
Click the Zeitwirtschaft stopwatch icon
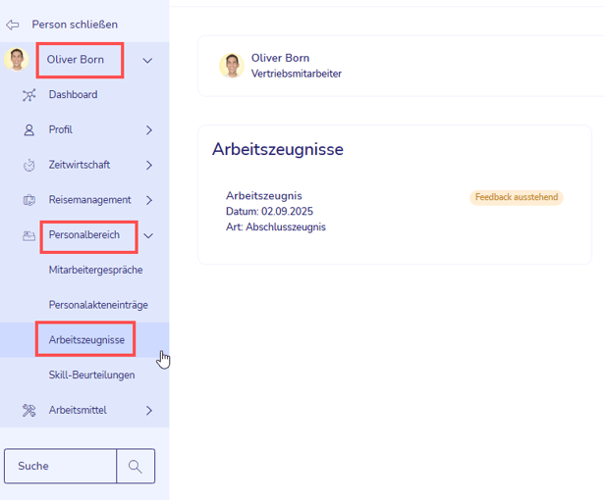coord(29,165)
